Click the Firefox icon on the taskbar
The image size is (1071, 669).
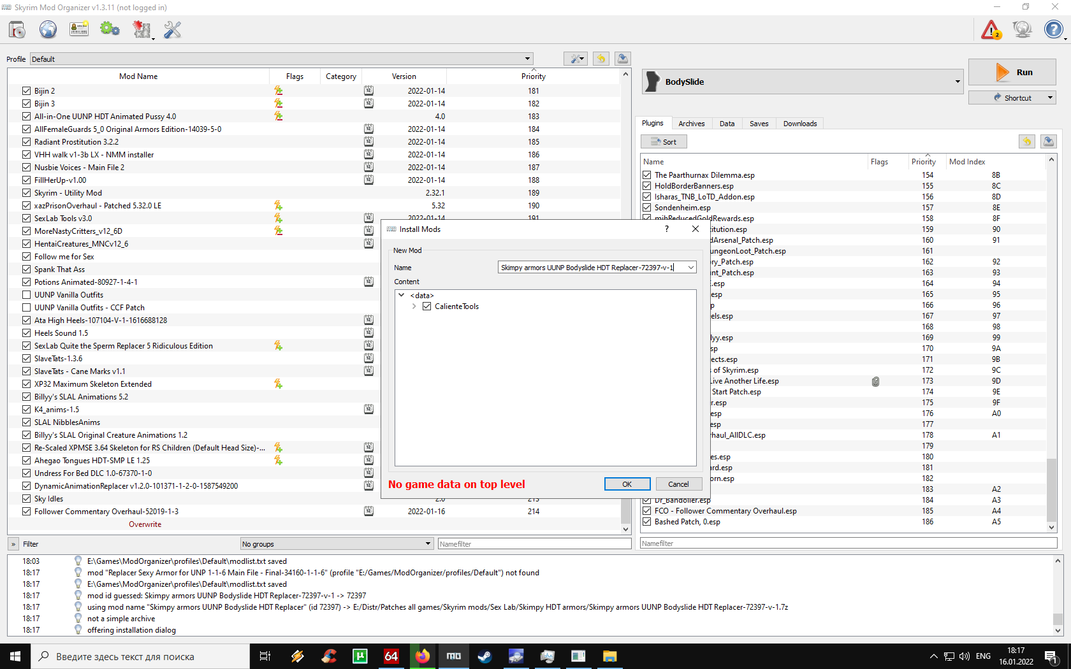coord(423,656)
